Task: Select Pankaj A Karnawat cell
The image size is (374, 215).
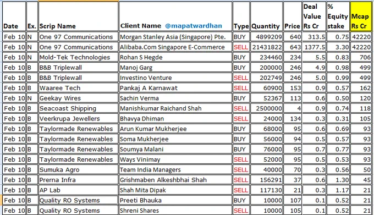Action: coord(175,88)
